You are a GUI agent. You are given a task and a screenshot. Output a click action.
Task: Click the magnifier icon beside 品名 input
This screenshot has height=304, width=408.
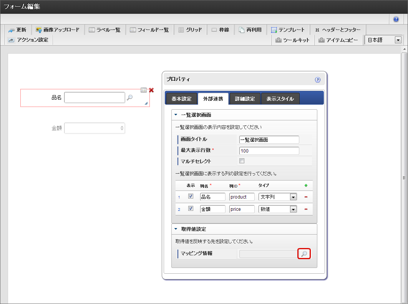(130, 97)
